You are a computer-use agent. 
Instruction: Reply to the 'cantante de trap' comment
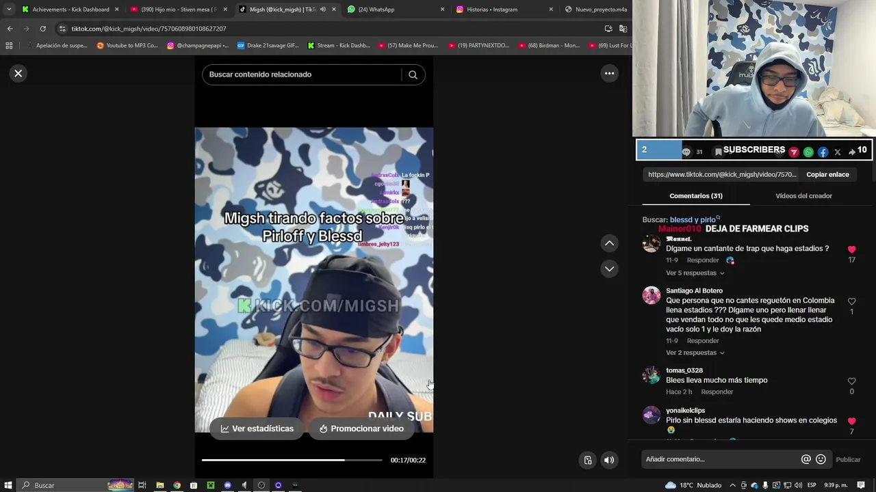point(703,260)
